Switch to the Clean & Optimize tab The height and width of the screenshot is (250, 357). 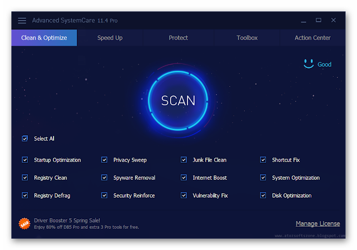click(x=44, y=38)
